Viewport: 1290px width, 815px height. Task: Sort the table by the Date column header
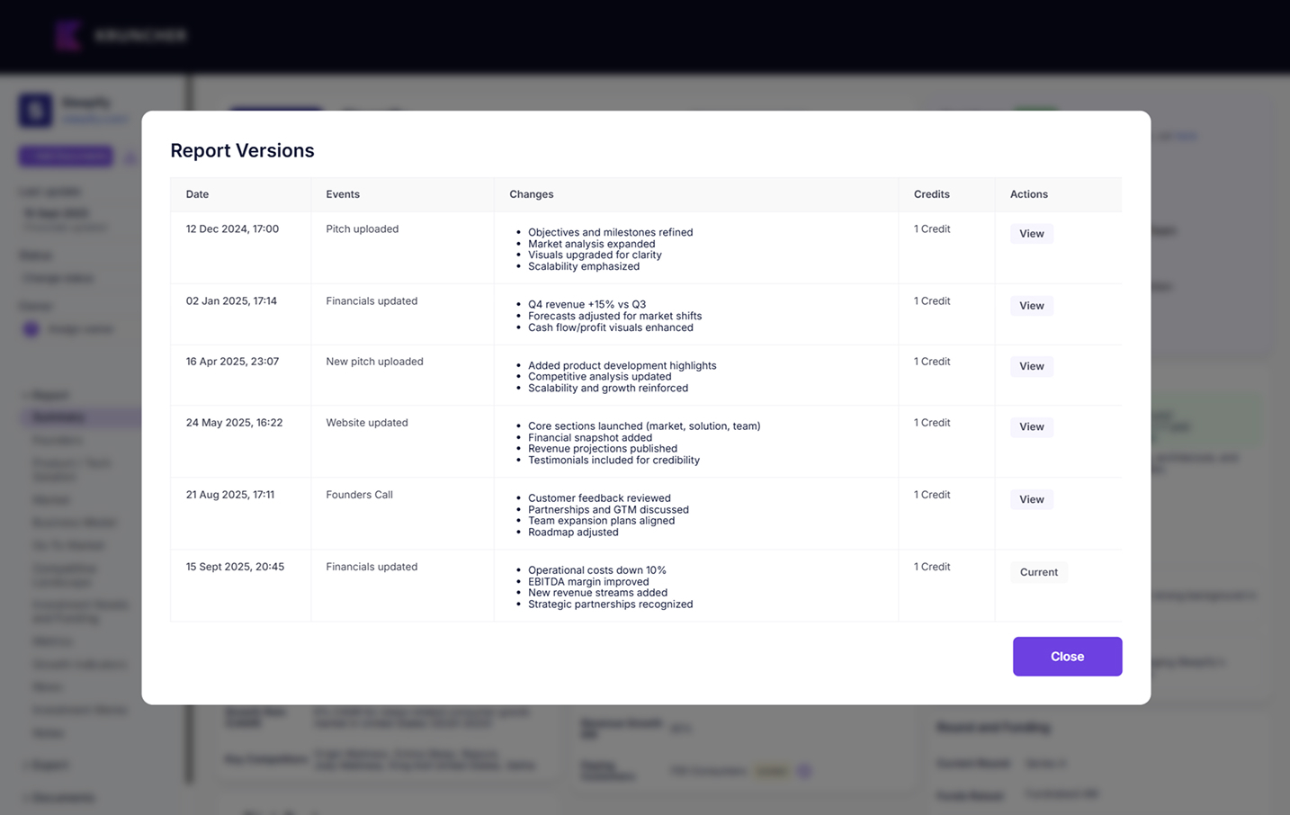point(196,193)
